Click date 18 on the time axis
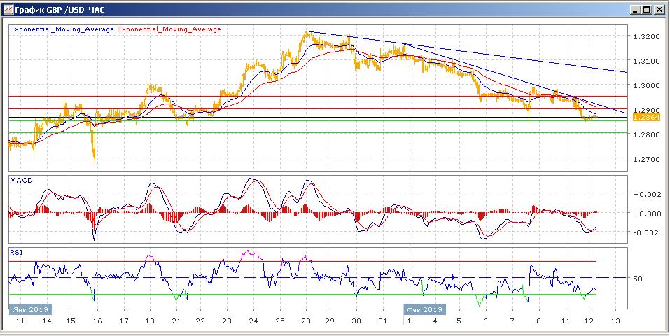This screenshot has width=670, height=336. [149, 321]
